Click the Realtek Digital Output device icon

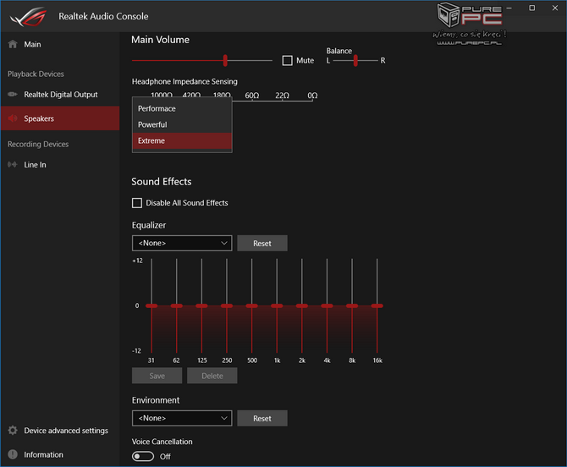point(13,95)
